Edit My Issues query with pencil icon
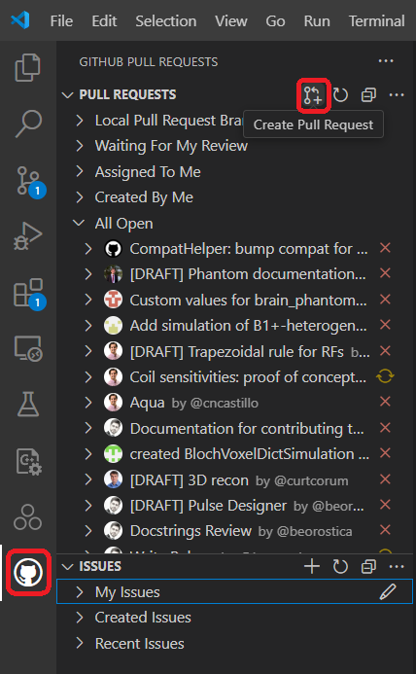The image size is (416, 674). coord(388,592)
